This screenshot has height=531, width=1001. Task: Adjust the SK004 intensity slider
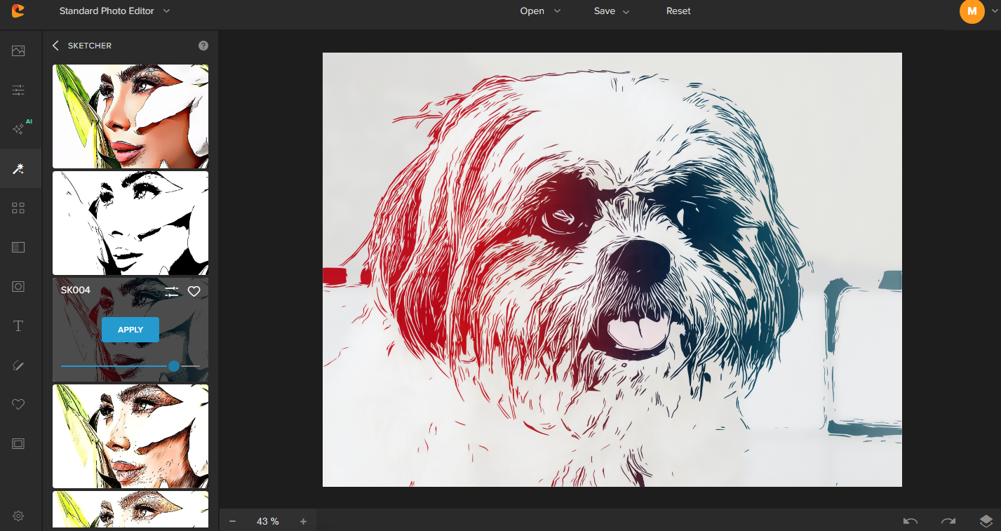pyautogui.click(x=173, y=366)
